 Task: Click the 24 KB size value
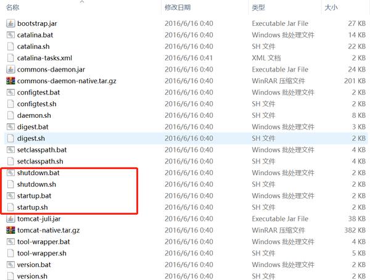(357, 70)
